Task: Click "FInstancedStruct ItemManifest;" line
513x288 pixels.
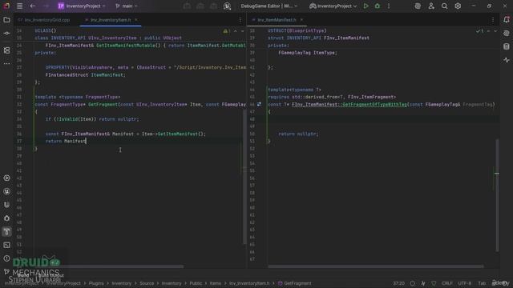Action: (x=86, y=74)
